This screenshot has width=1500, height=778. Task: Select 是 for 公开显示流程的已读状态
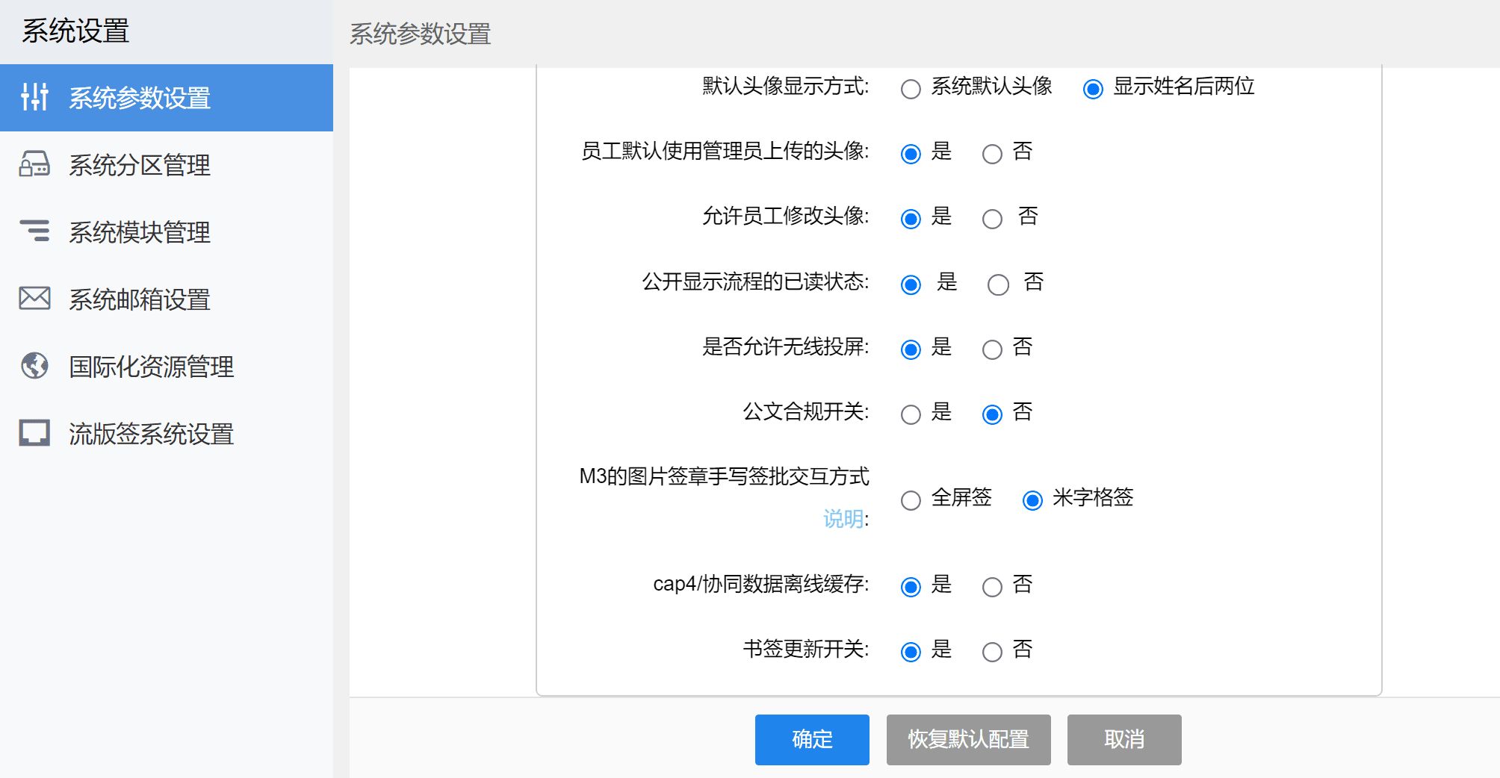click(911, 284)
